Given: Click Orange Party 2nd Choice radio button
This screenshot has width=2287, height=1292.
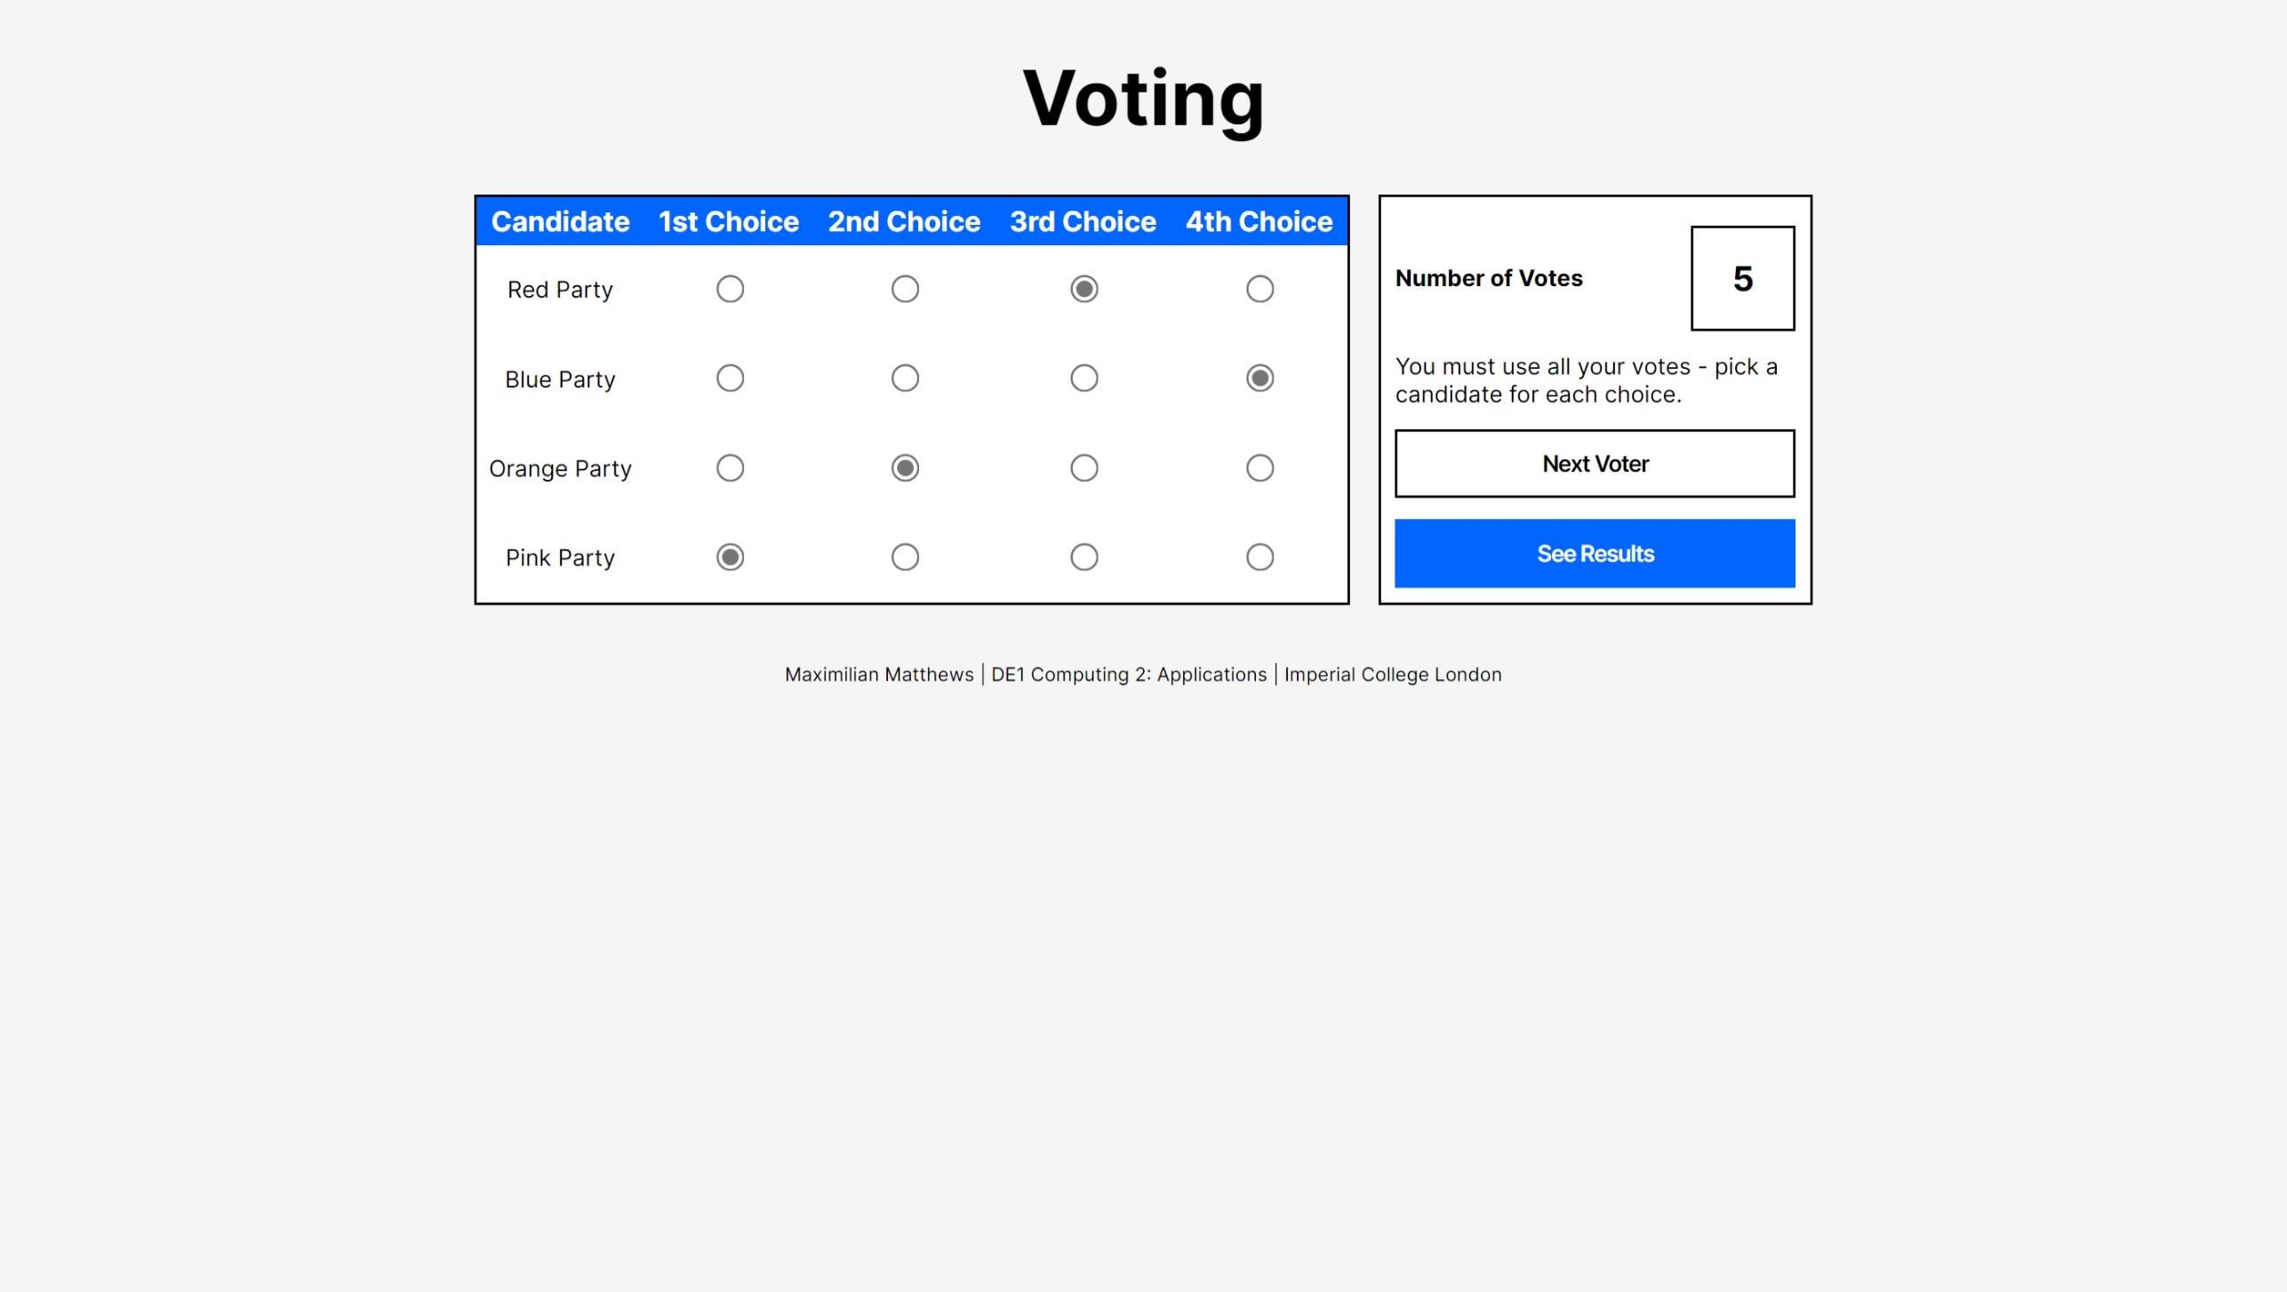Looking at the screenshot, I should click(905, 468).
